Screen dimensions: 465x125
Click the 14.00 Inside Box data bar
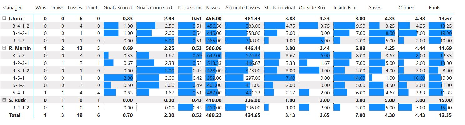pyautogui.click(x=349, y=78)
